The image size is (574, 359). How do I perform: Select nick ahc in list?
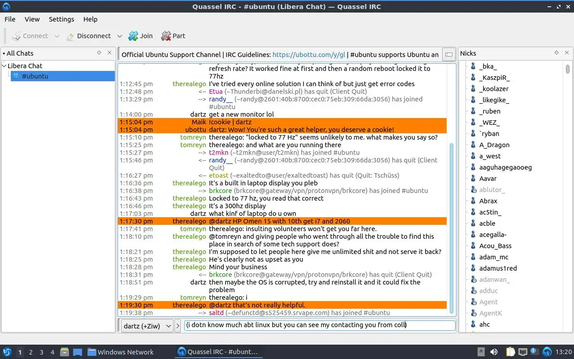[x=484, y=324]
